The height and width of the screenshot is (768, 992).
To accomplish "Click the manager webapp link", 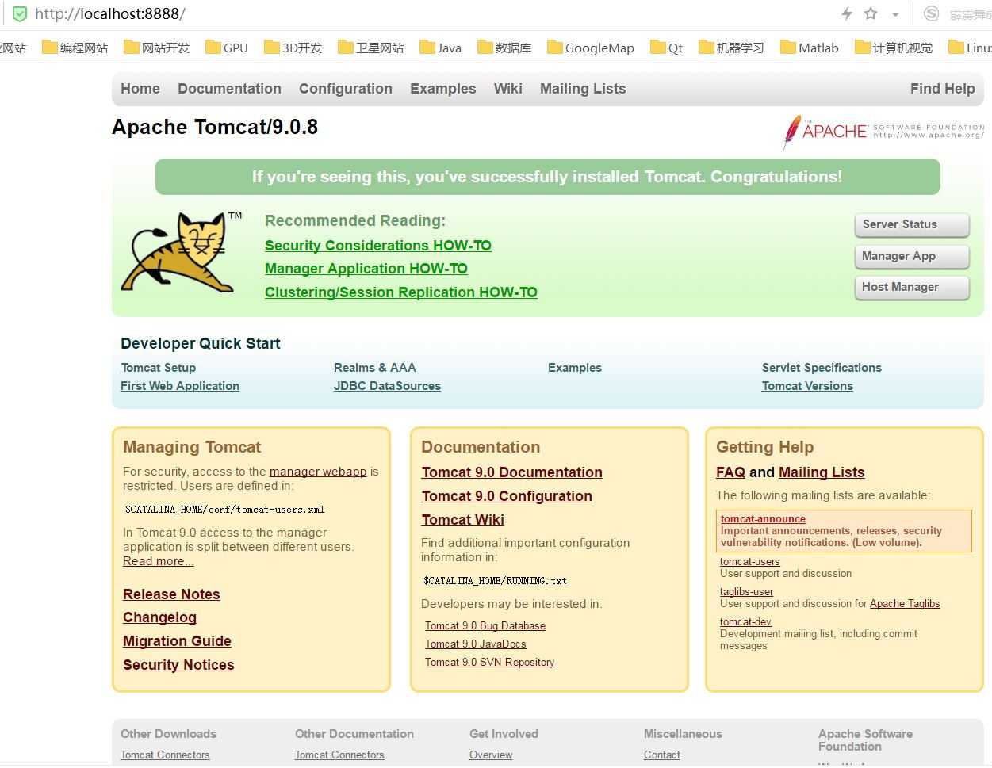I will 318,472.
